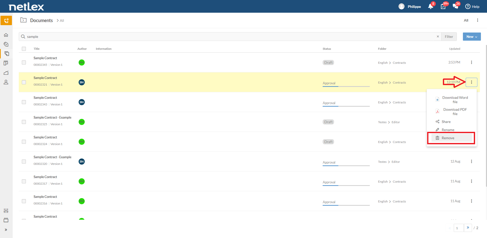
Task: Open the Documents icon in sidebar
Action: click(x=7, y=54)
